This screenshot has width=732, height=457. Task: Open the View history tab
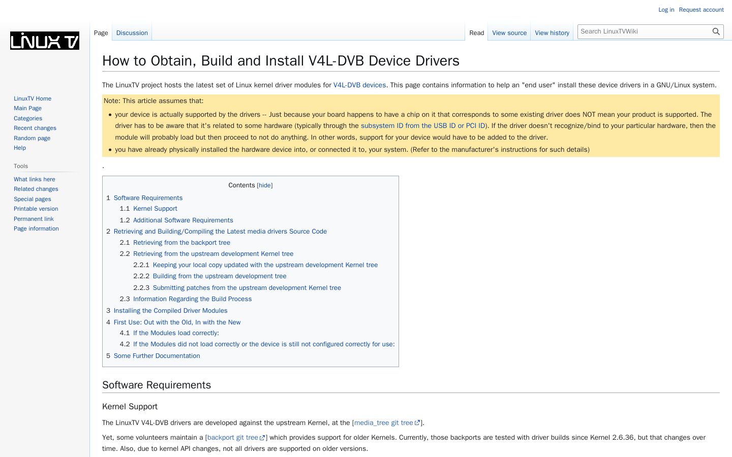(552, 33)
